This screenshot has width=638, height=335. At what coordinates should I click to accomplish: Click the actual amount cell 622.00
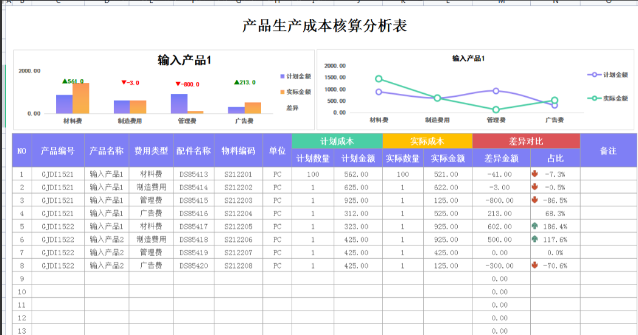[447, 187]
